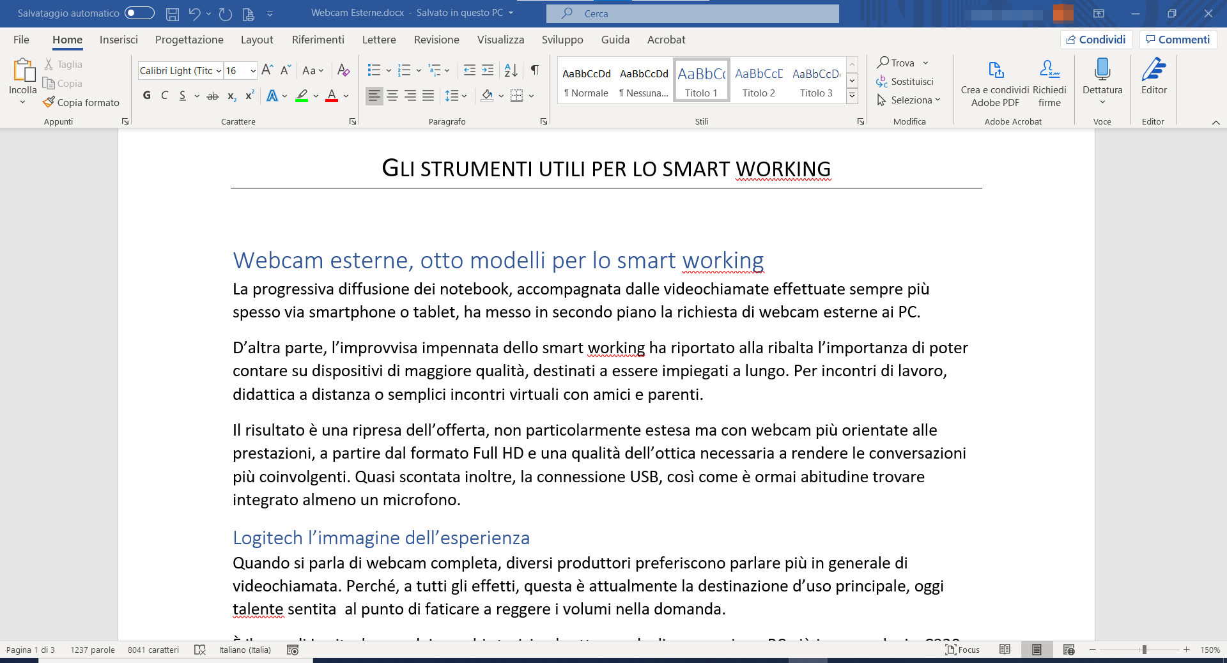Click the Clear Formatting eraser icon
This screenshot has height=663, width=1227.
[x=343, y=70]
